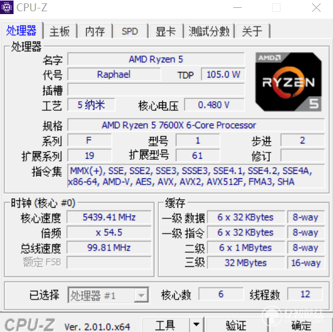Click the AMD Ryzen 5 logo image
Screen dimensions: 333x332
point(288,82)
